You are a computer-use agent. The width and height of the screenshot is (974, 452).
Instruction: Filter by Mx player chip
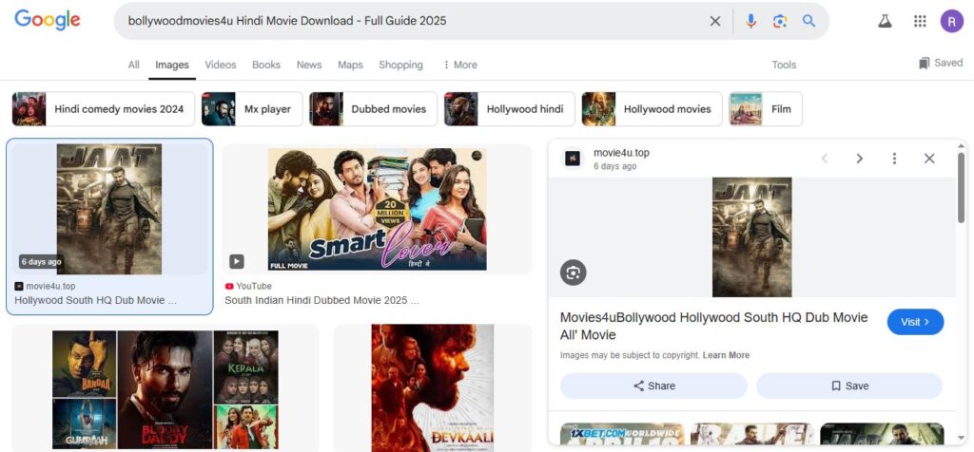coord(251,109)
